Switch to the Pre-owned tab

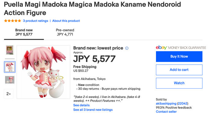[x=65, y=32]
